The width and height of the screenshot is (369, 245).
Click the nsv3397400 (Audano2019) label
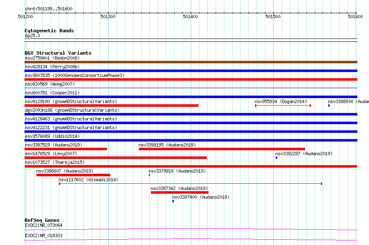coord(201,197)
